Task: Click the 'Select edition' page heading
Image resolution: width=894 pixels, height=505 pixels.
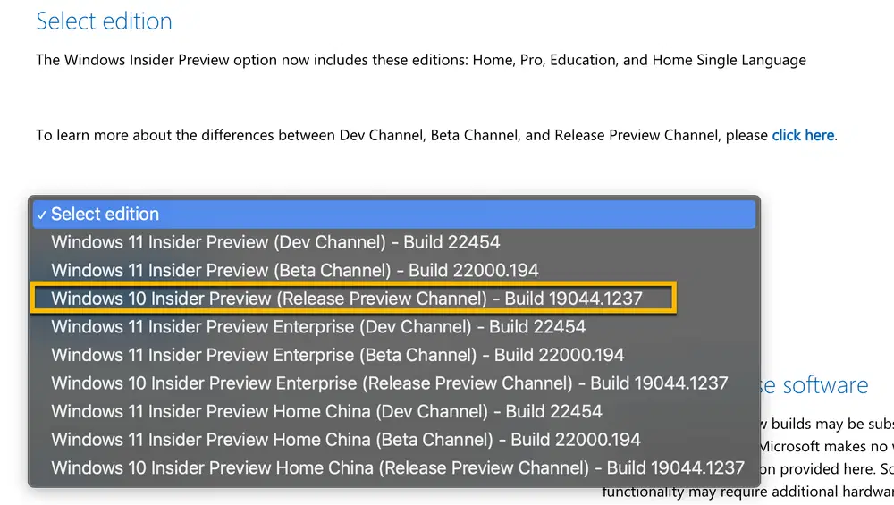Action: (x=104, y=21)
